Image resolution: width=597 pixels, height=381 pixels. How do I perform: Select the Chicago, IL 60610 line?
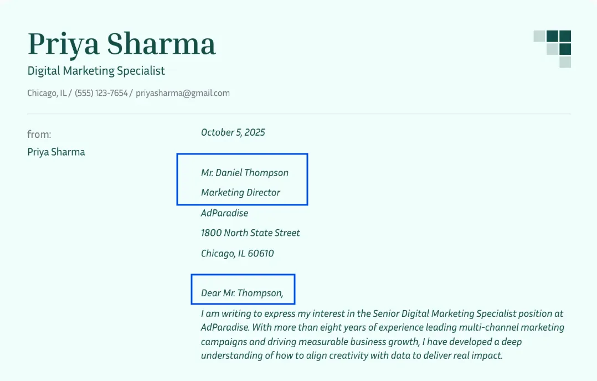(x=238, y=254)
